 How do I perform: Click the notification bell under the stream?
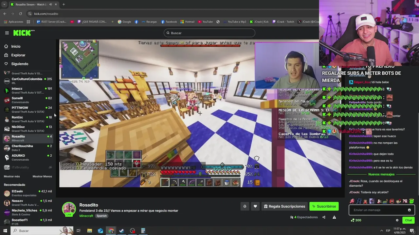pos(245,206)
